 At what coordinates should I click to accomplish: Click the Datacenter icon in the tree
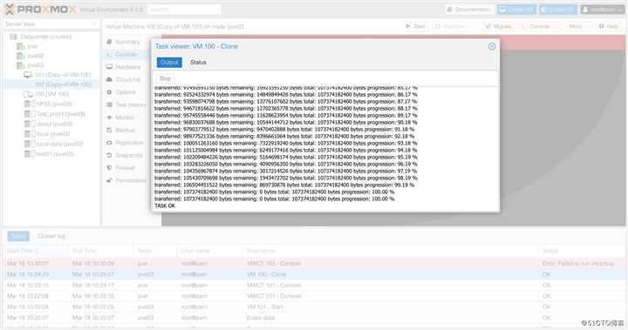coord(13,37)
